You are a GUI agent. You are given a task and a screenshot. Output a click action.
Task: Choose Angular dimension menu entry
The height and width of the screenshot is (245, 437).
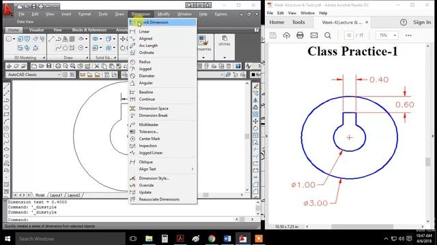pos(163,83)
